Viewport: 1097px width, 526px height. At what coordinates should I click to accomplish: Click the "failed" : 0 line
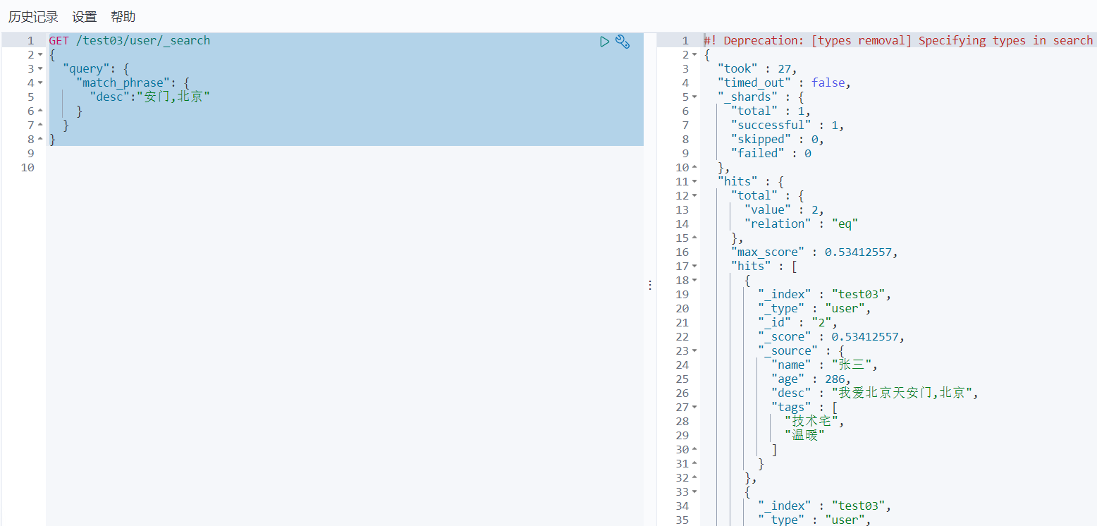(771, 154)
